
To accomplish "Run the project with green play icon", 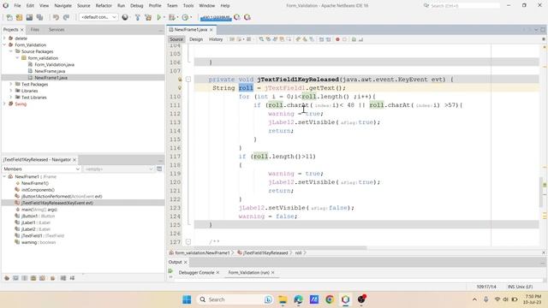I will coord(159,17).
